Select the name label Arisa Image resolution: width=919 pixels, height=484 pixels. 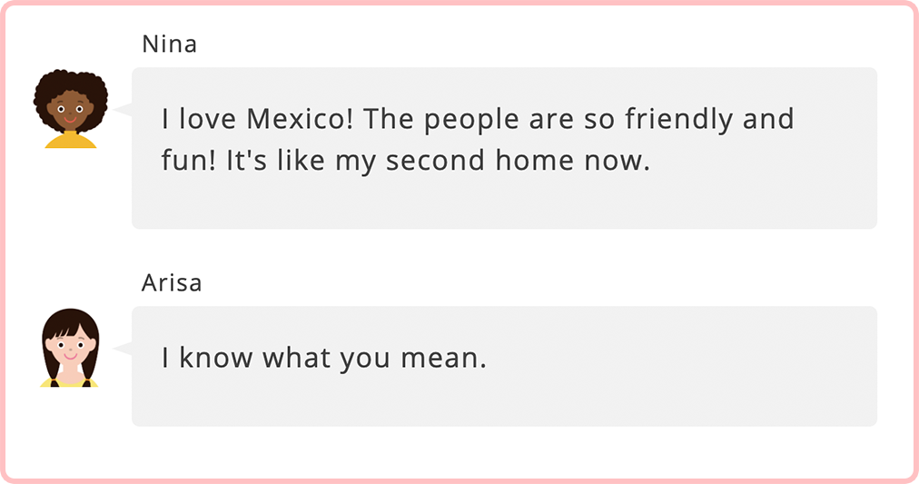(172, 283)
